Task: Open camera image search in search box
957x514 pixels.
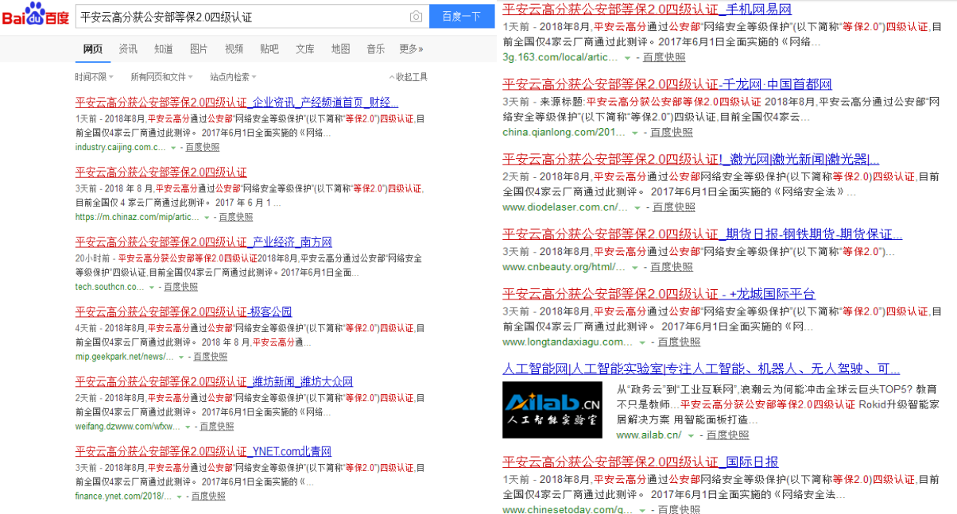Action: point(416,17)
